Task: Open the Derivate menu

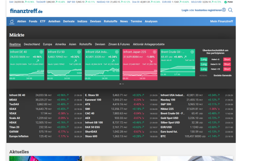Action: coord(69,21)
